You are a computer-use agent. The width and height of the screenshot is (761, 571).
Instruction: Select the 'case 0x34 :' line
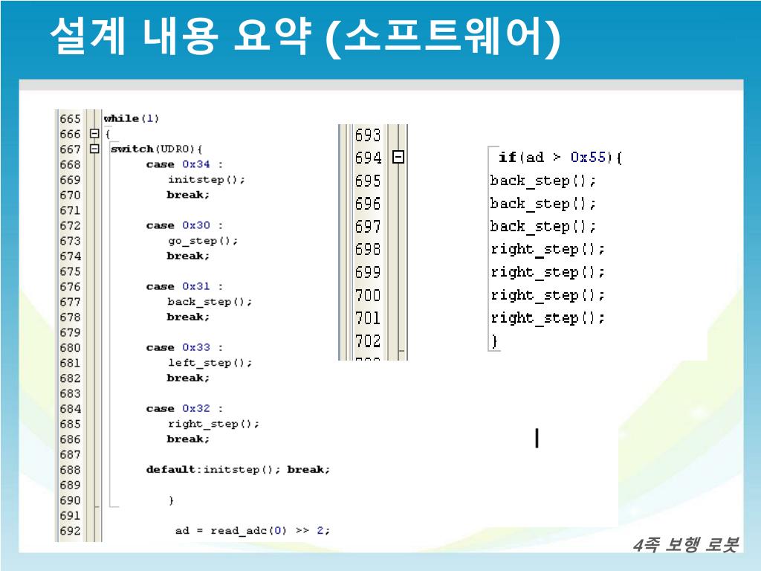click(184, 164)
